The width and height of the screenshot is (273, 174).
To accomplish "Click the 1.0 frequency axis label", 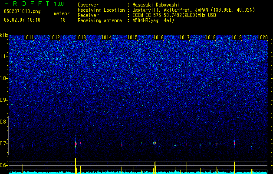I will coord(4,78).
